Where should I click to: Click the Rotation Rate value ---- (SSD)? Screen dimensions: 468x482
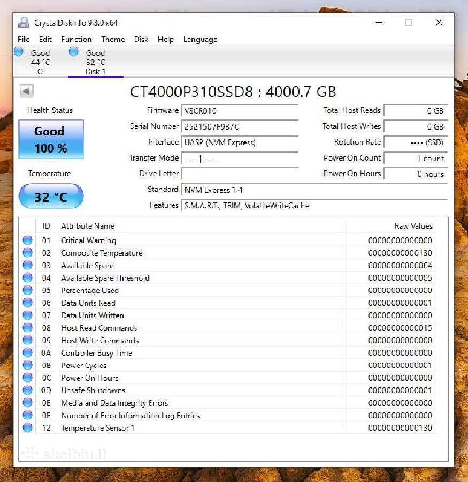click(416, 142)
